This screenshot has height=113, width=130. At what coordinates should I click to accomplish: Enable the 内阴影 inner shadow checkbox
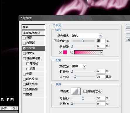[24, 43]
